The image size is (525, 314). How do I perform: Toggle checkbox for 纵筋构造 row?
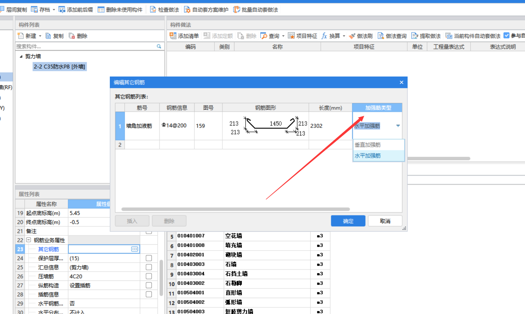[x=149, y=285]
